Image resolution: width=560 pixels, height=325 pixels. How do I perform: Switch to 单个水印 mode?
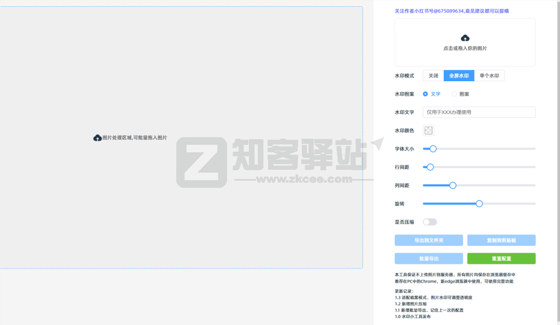point(488,75)
